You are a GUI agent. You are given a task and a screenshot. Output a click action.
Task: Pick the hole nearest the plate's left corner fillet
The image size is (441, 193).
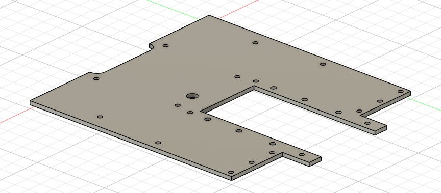coord(96,79)
